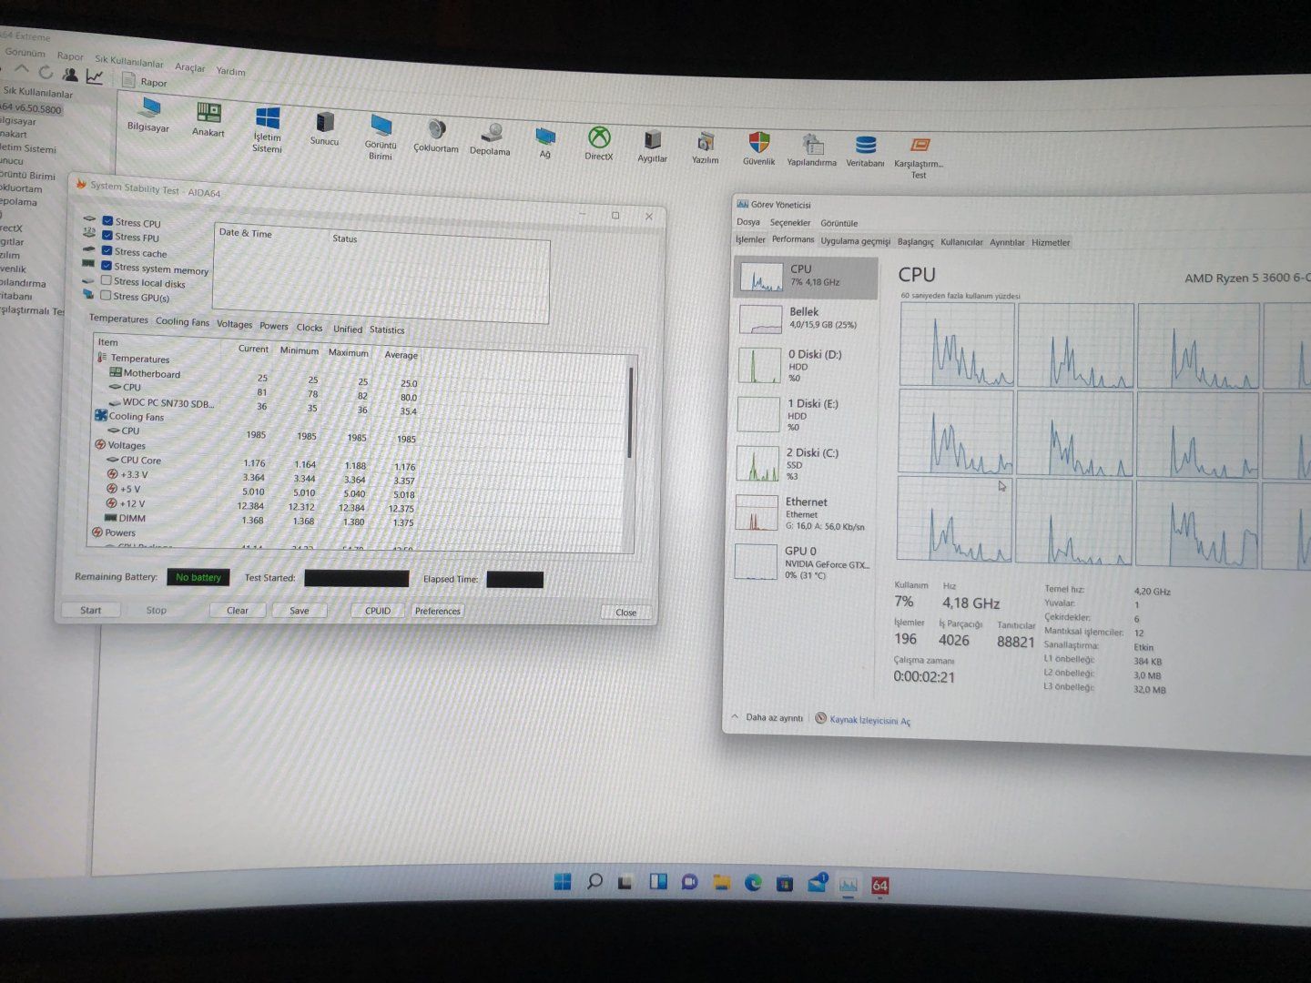This screenshot has height=983, width=1311.
Task: Open Yardım menu in AIDA64
Action: coord(231,71)
